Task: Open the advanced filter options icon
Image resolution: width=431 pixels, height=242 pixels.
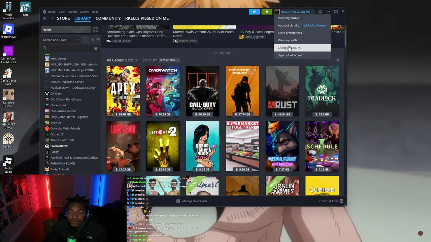Action: click(96, 48)
